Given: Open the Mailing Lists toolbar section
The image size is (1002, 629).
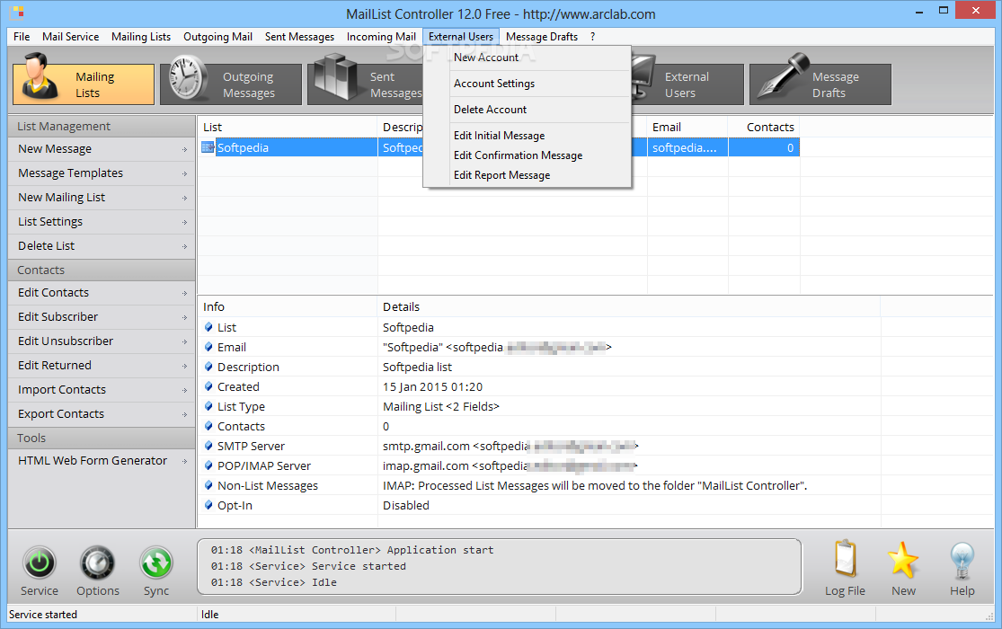Looking at the screenshot, I should (84, 84).
